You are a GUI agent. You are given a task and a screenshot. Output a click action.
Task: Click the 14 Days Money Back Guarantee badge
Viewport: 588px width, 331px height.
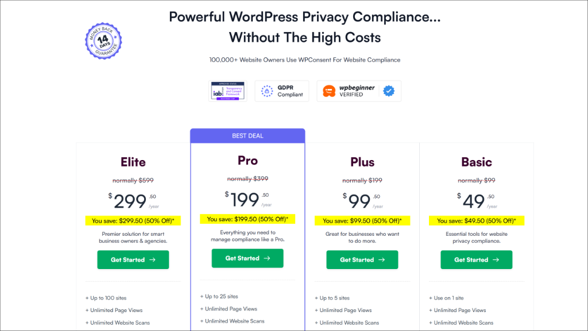(x=103, y=40)
